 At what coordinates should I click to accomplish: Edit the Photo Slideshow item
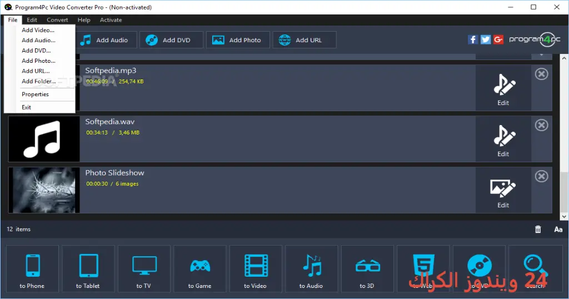coord(503,191)
